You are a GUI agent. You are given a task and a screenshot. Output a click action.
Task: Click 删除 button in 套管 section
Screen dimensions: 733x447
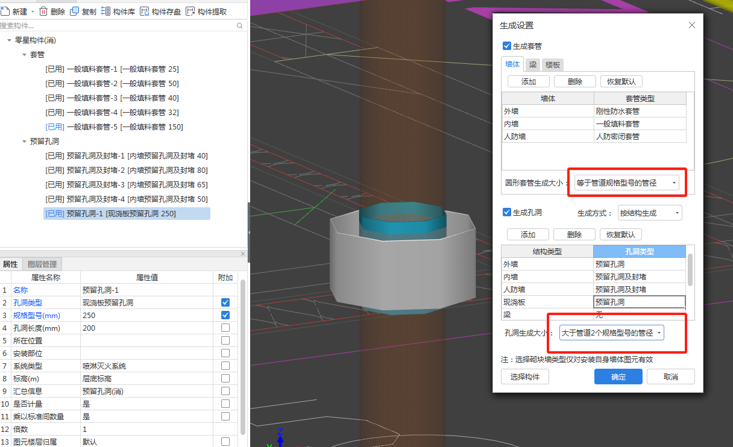pyautogui.click(x=574, y=81)
